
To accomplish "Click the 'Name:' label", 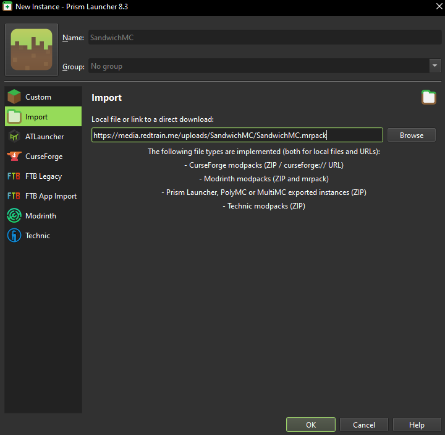I will [x=73, y=38].
